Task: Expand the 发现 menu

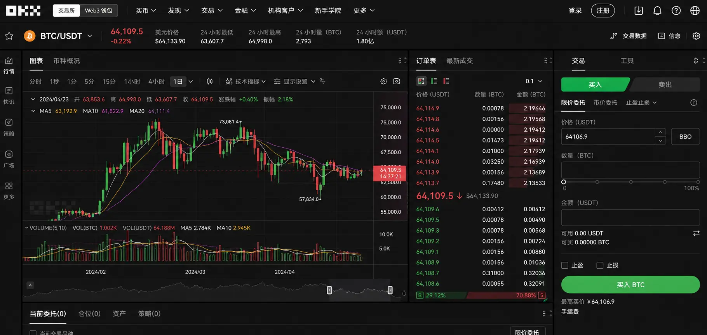Action: 178,10
